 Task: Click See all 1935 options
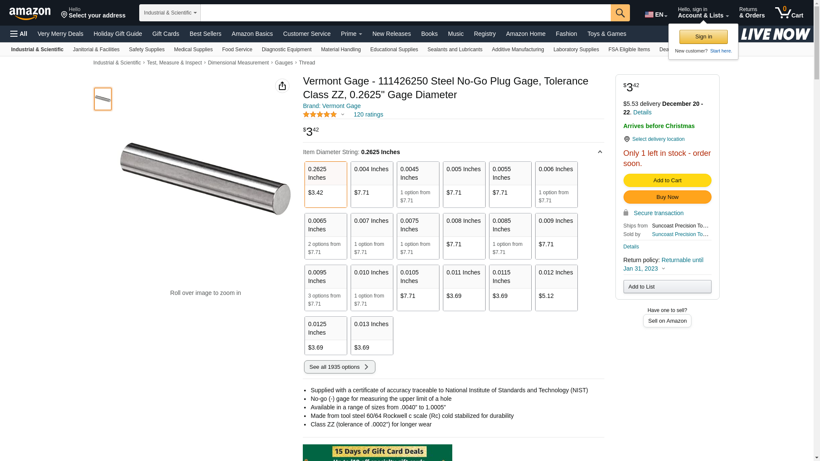point(340,367)
